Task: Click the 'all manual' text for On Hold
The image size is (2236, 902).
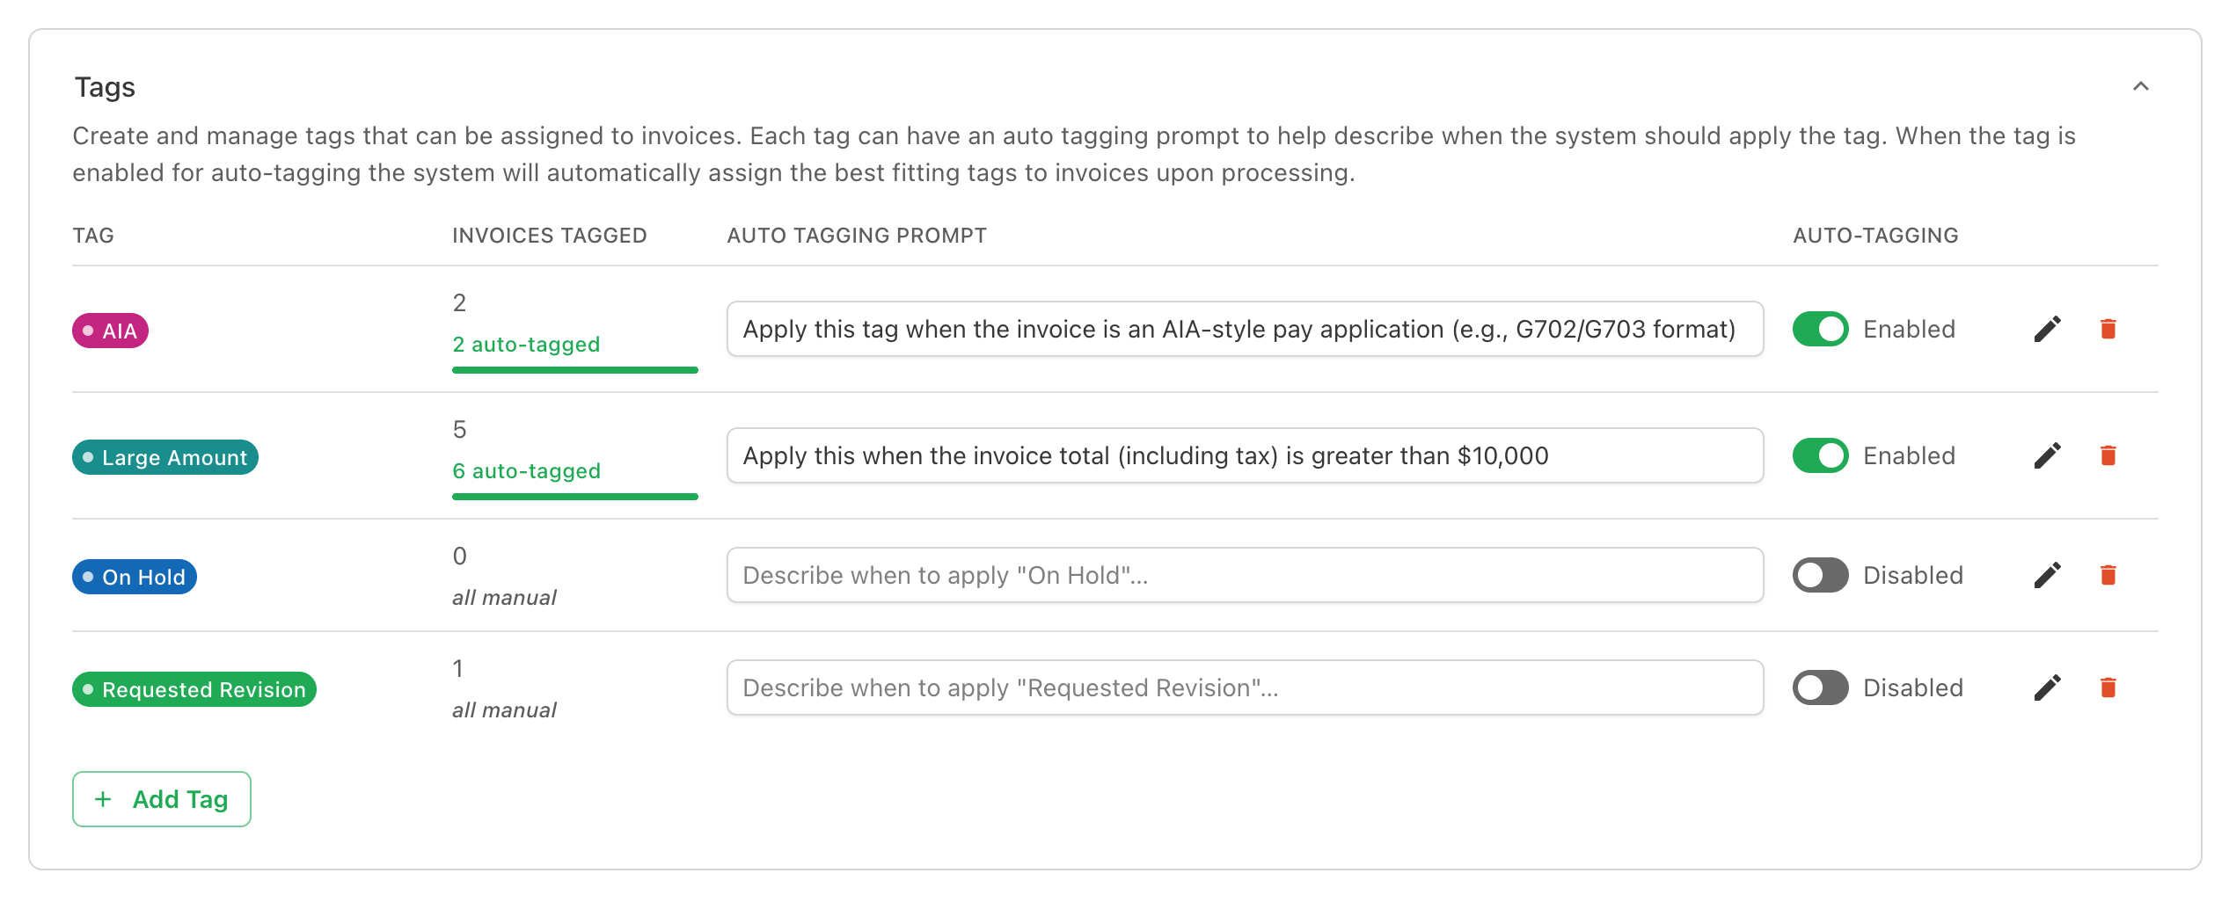Action: 504,598
